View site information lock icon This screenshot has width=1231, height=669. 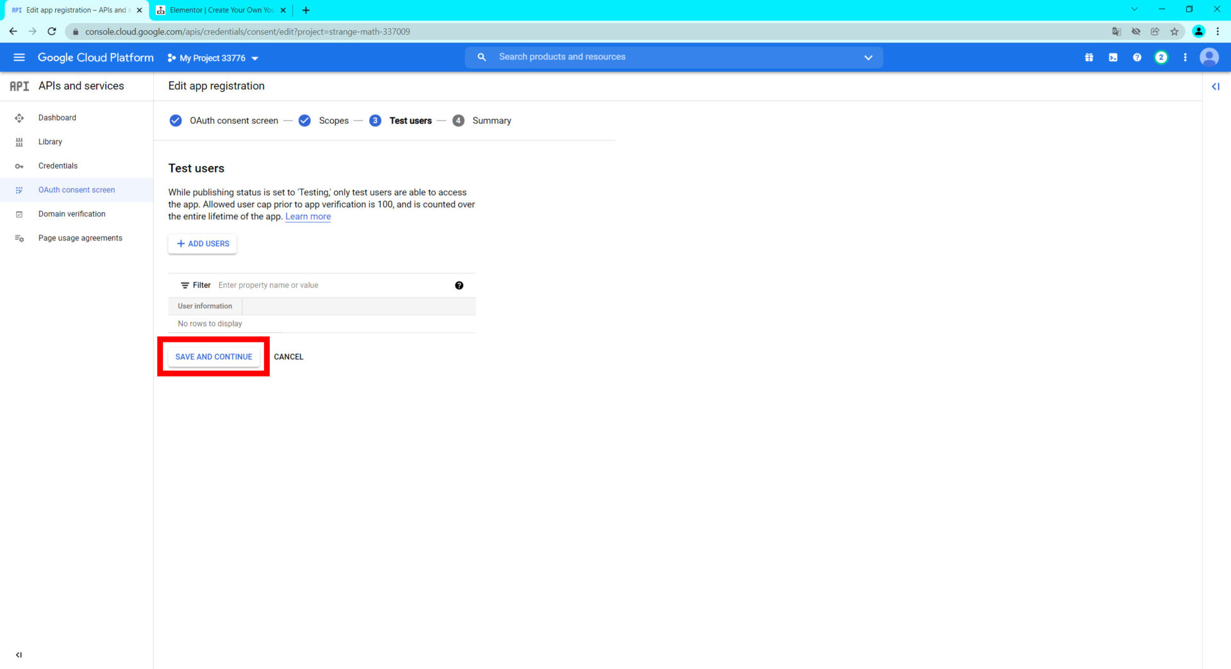[75, 31]
